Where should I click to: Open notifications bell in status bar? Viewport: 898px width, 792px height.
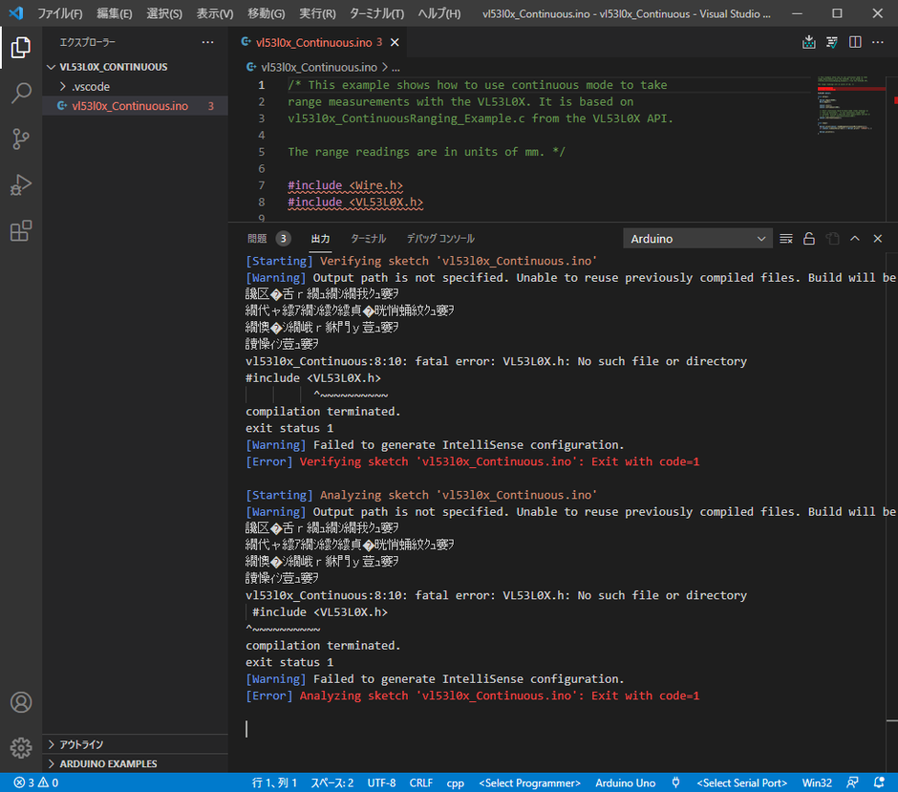879,782
